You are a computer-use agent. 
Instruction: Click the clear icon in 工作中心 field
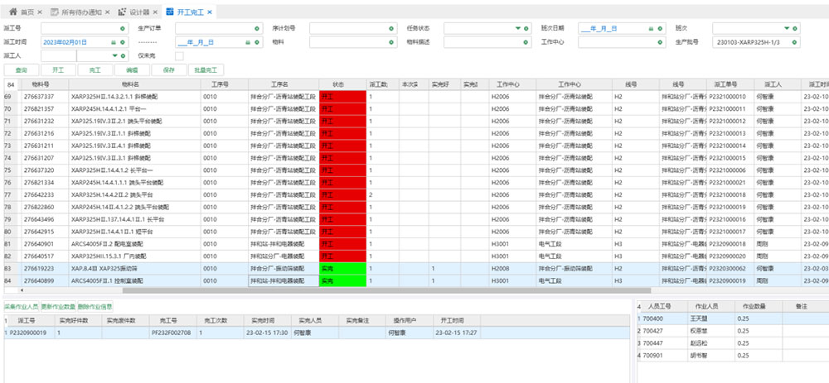[x=660, y=41]
